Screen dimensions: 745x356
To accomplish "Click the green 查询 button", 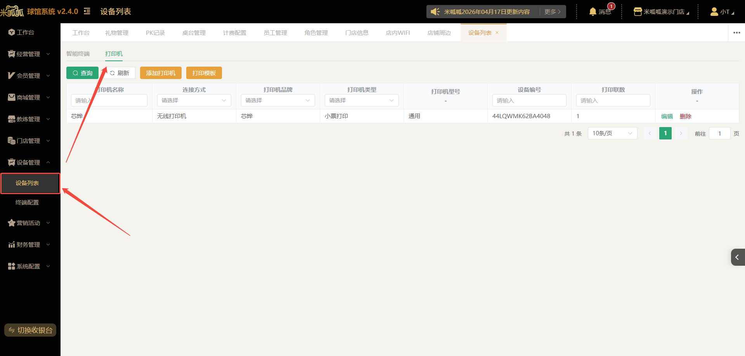I will coord(82,73).
